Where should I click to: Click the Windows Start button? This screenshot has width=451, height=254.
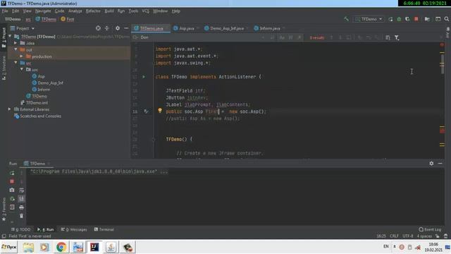(9, 247)
